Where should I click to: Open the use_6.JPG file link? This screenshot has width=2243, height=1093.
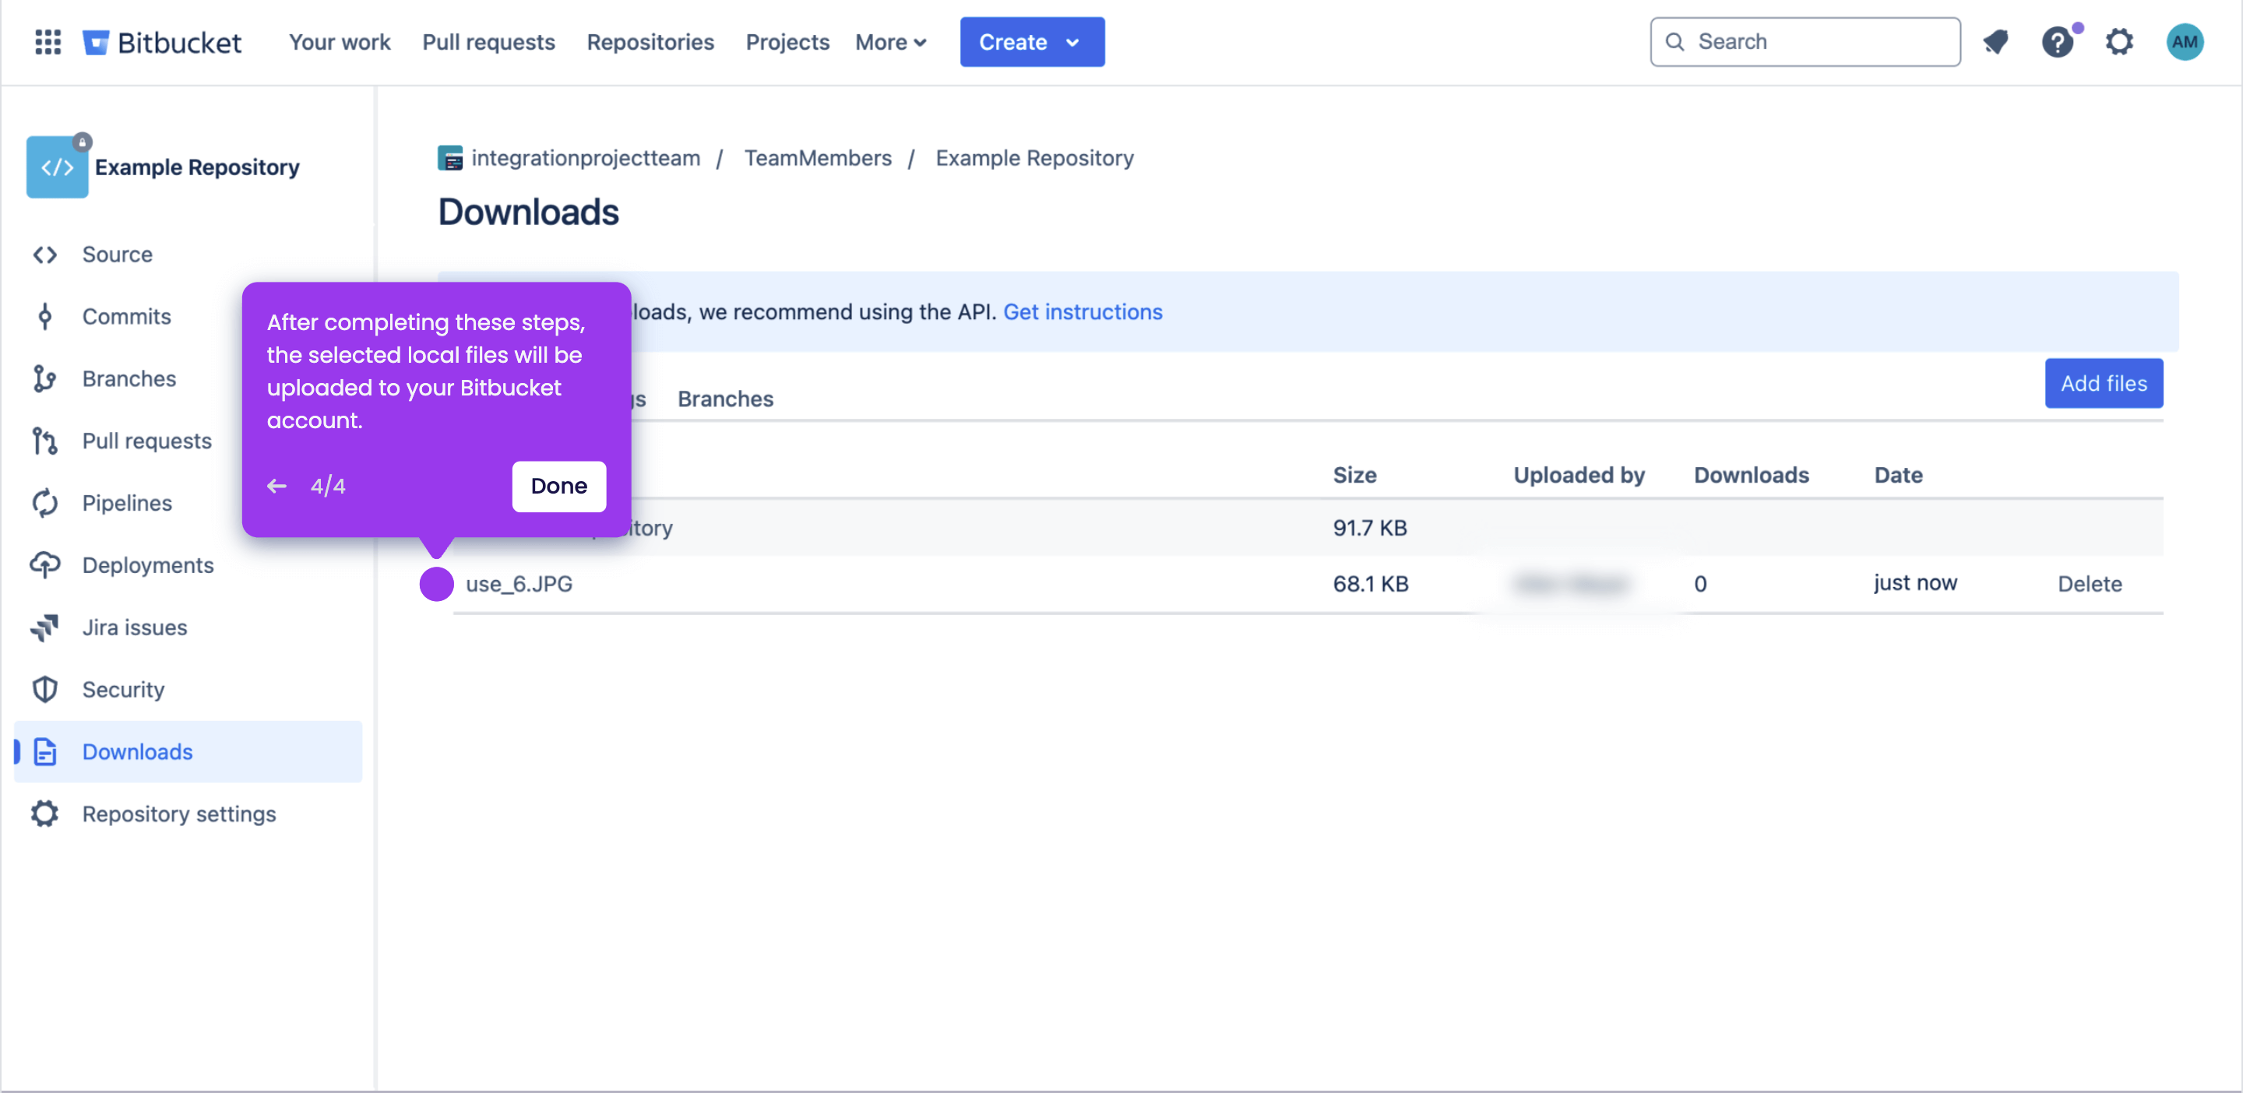(519, 583)
